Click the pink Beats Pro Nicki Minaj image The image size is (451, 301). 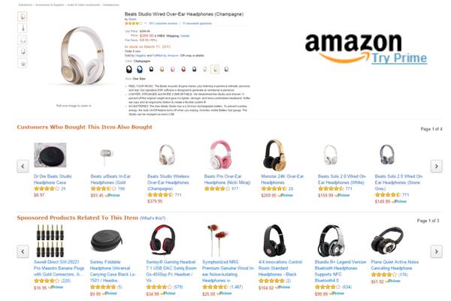(220, 155)
